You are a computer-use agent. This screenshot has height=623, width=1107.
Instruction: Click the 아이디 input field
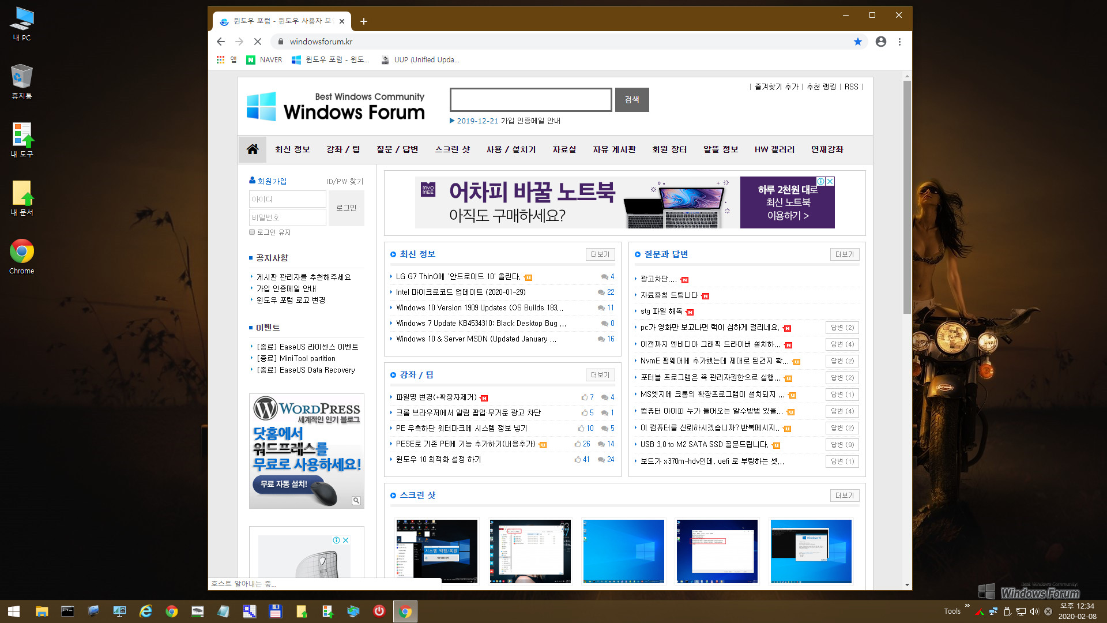tap(288, 199)
